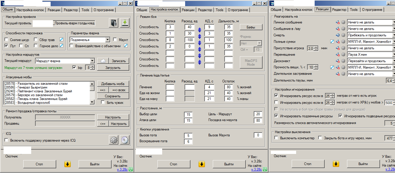Click the Вызов Маунта key field
395x173 pixels.
(x=258, y=135)
